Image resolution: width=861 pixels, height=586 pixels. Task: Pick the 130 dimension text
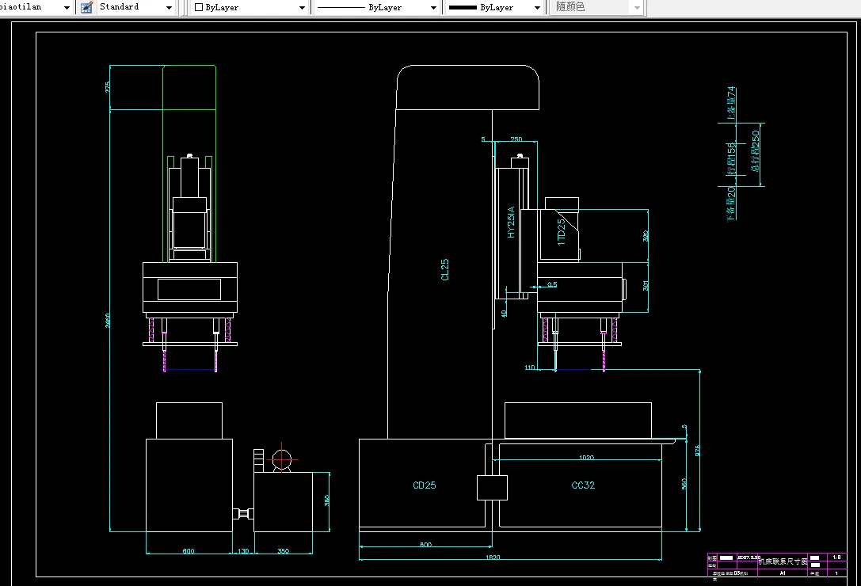(x=243, y=551)
